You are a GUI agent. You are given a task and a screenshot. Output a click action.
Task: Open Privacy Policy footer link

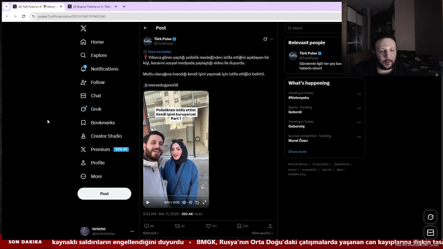click(x=320, y=164)
